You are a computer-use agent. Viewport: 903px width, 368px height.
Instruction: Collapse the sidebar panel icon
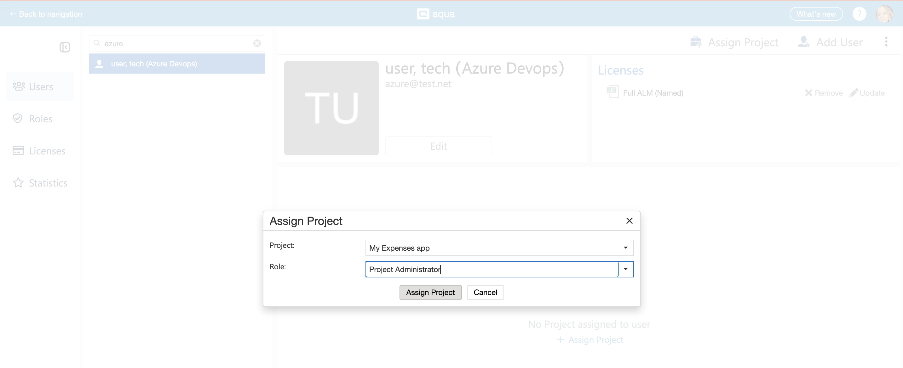65,47
